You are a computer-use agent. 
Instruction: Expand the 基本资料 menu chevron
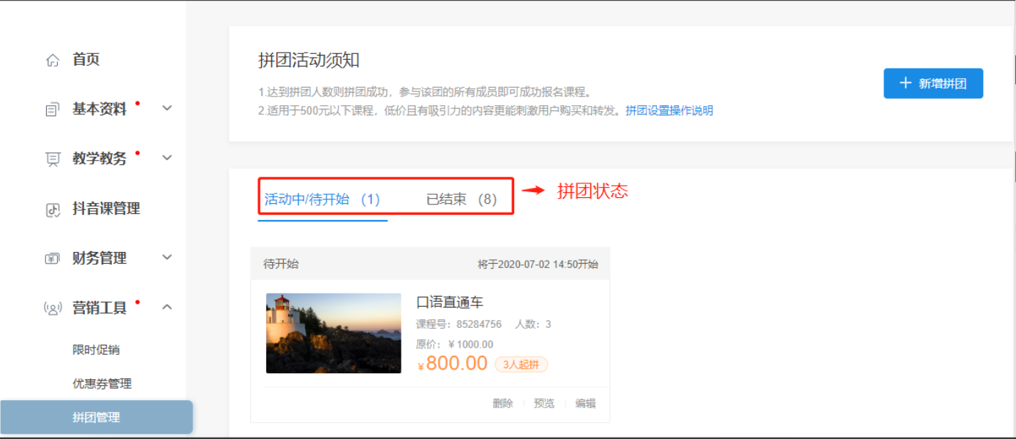click(167, 108)
